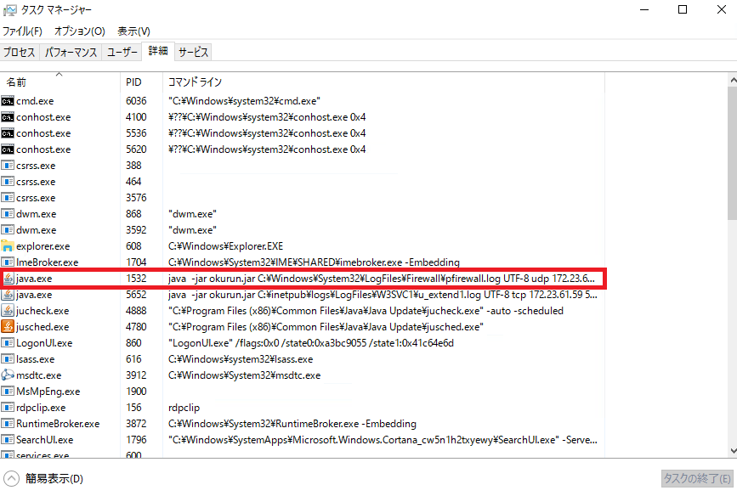Click the Java icon of java.exe PID 5652

coord(8,295)
